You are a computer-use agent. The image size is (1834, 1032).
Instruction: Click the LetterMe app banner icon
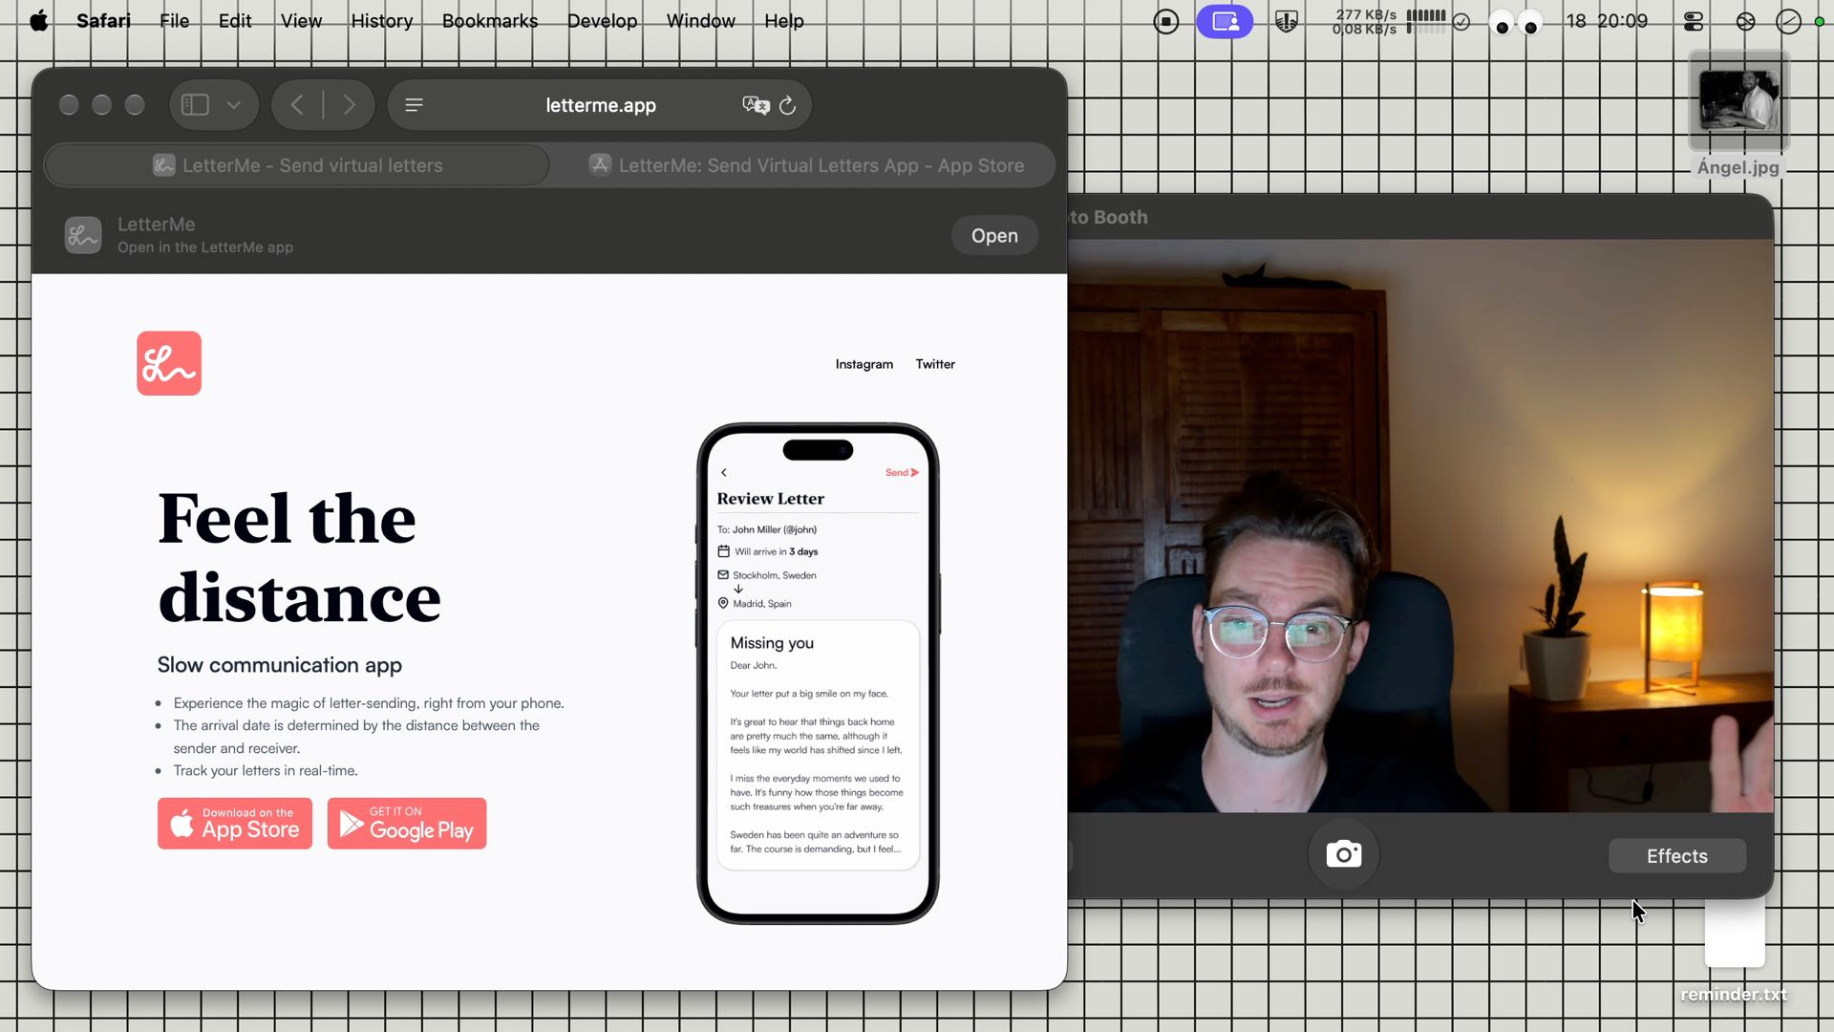[83, 235]
